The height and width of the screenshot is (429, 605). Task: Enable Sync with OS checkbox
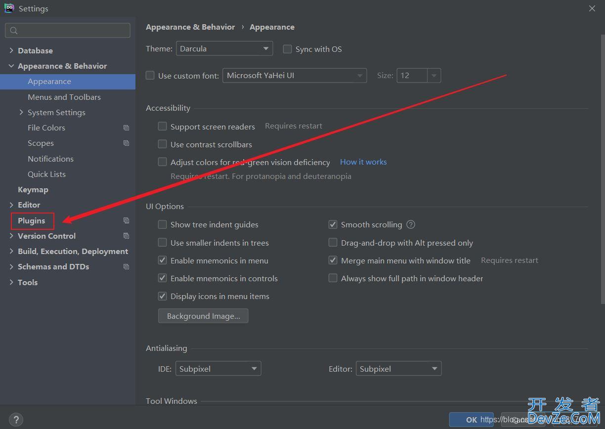tap(287, 49)
